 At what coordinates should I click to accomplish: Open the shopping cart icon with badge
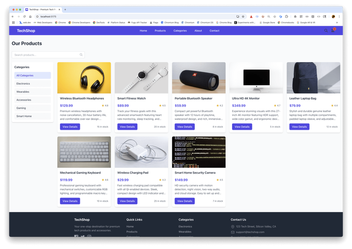[x=332, y=31]
